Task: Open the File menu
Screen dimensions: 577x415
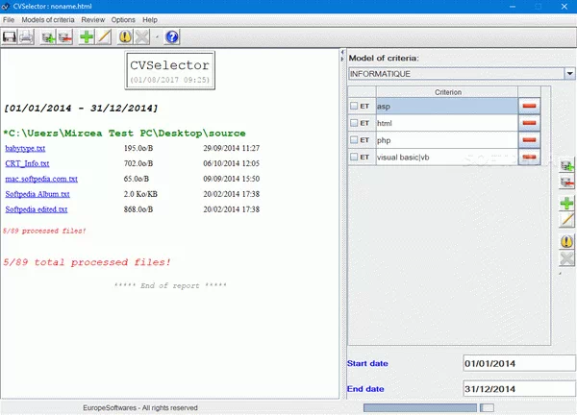Action: tap(9, 20)
